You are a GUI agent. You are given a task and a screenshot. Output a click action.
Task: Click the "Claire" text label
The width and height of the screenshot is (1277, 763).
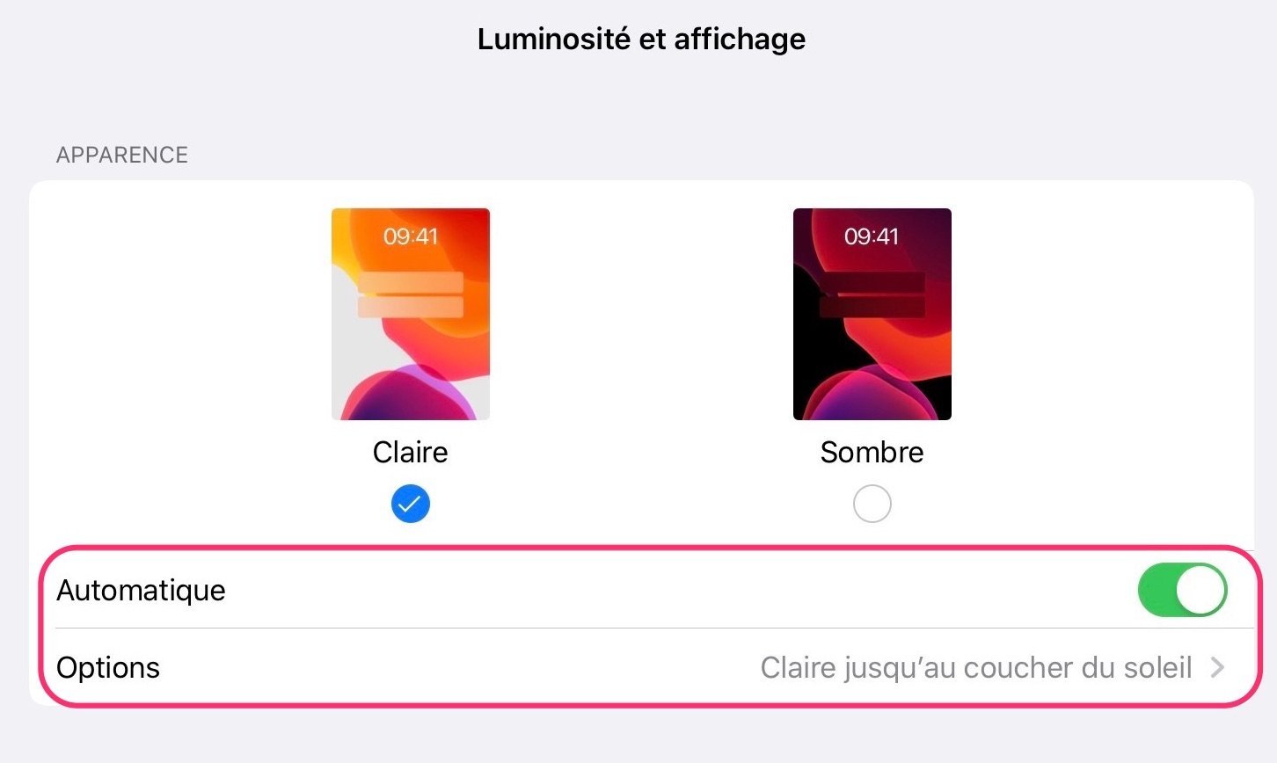point(410,452)
